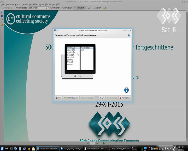Confirm with the OK button
This screenshot has height=151, width=188.
[102, 98]
